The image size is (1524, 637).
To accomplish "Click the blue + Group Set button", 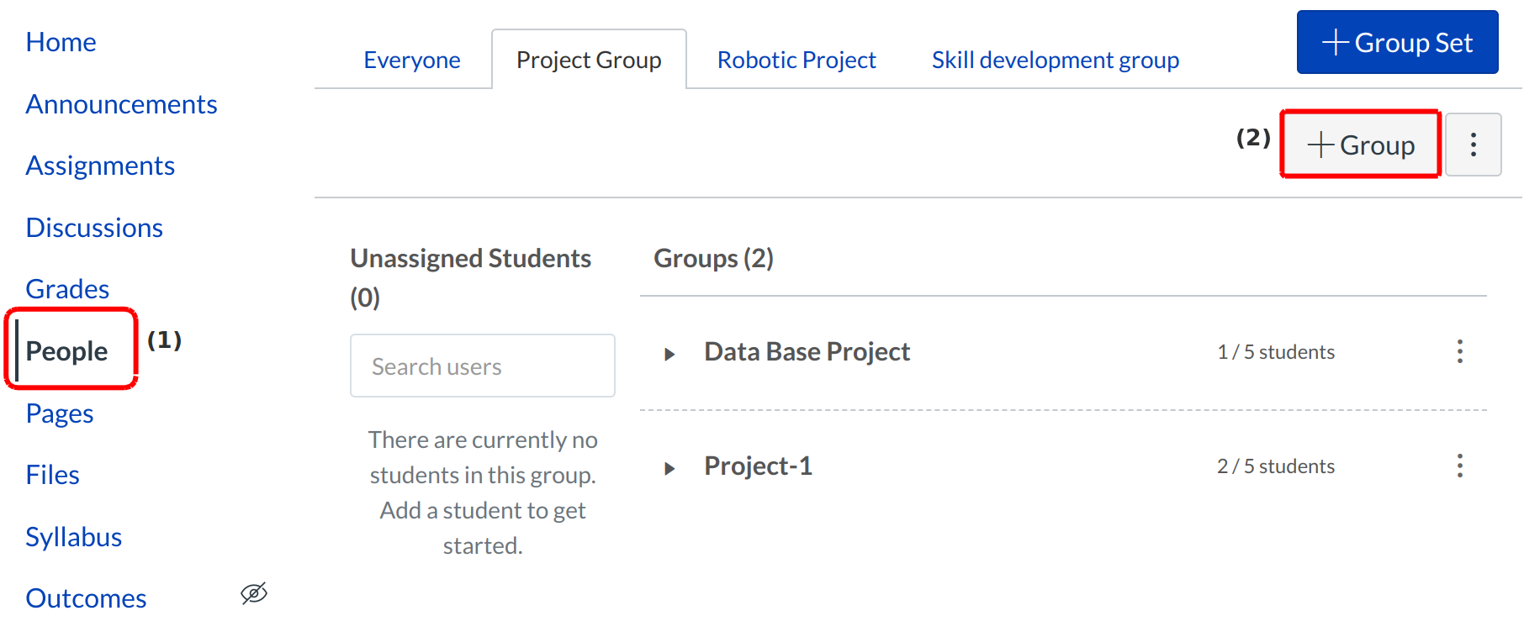I will click(x=1396, y=43).
